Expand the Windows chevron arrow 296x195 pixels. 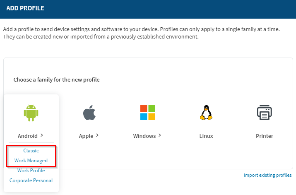click(x=159, y=135)
